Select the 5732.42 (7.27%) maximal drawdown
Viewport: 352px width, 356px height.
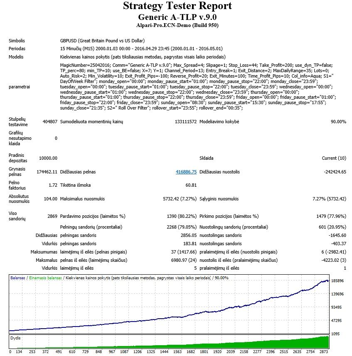tap(180, 199)
